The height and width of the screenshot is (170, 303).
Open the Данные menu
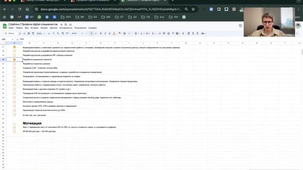tap(53, 28)
